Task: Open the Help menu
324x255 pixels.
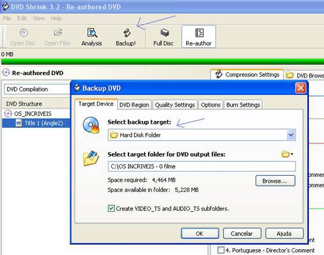Action: (56, 19)
